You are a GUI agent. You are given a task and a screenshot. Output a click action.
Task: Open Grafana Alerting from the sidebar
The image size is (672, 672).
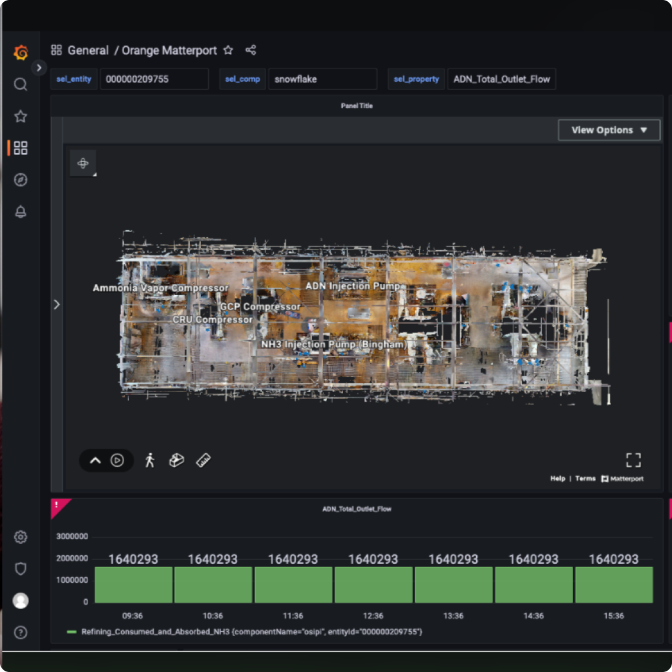point(20,212)
